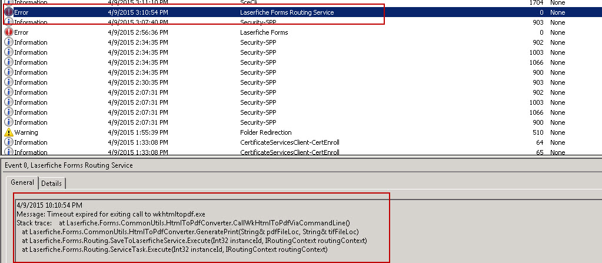Image resolution: width=602 pixels, height=263 pixels.
Task: Click info icon on event 900 at 2:34:35 PM
Action: pyautogui.click(x=8, y=72)
